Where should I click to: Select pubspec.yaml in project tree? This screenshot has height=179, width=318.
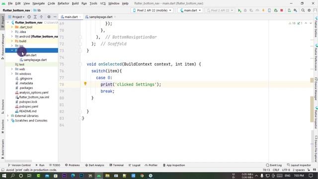[29, 106]
